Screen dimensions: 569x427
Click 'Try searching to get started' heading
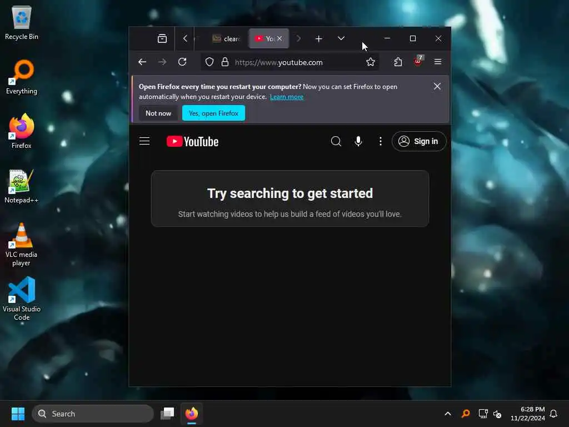(290, 193)
